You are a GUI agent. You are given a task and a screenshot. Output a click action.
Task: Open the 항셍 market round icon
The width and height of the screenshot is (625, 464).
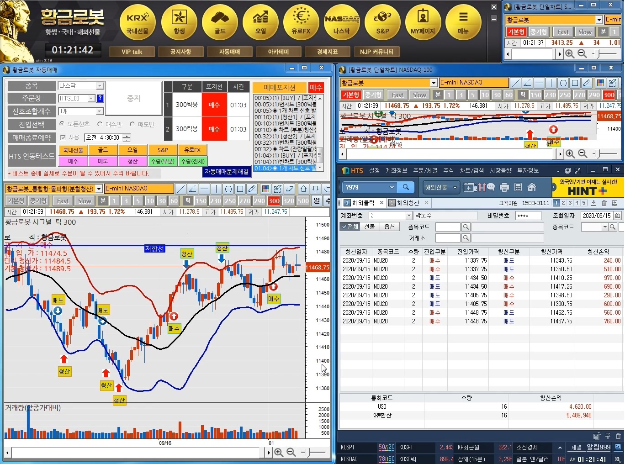pos(179,23)
